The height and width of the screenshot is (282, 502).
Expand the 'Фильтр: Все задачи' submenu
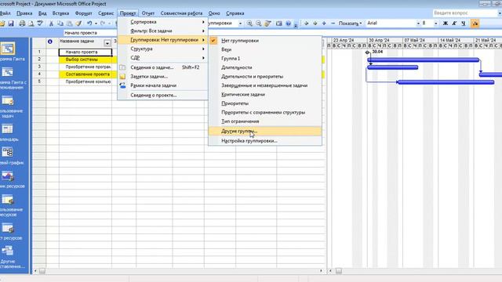[x=163, y=31]
